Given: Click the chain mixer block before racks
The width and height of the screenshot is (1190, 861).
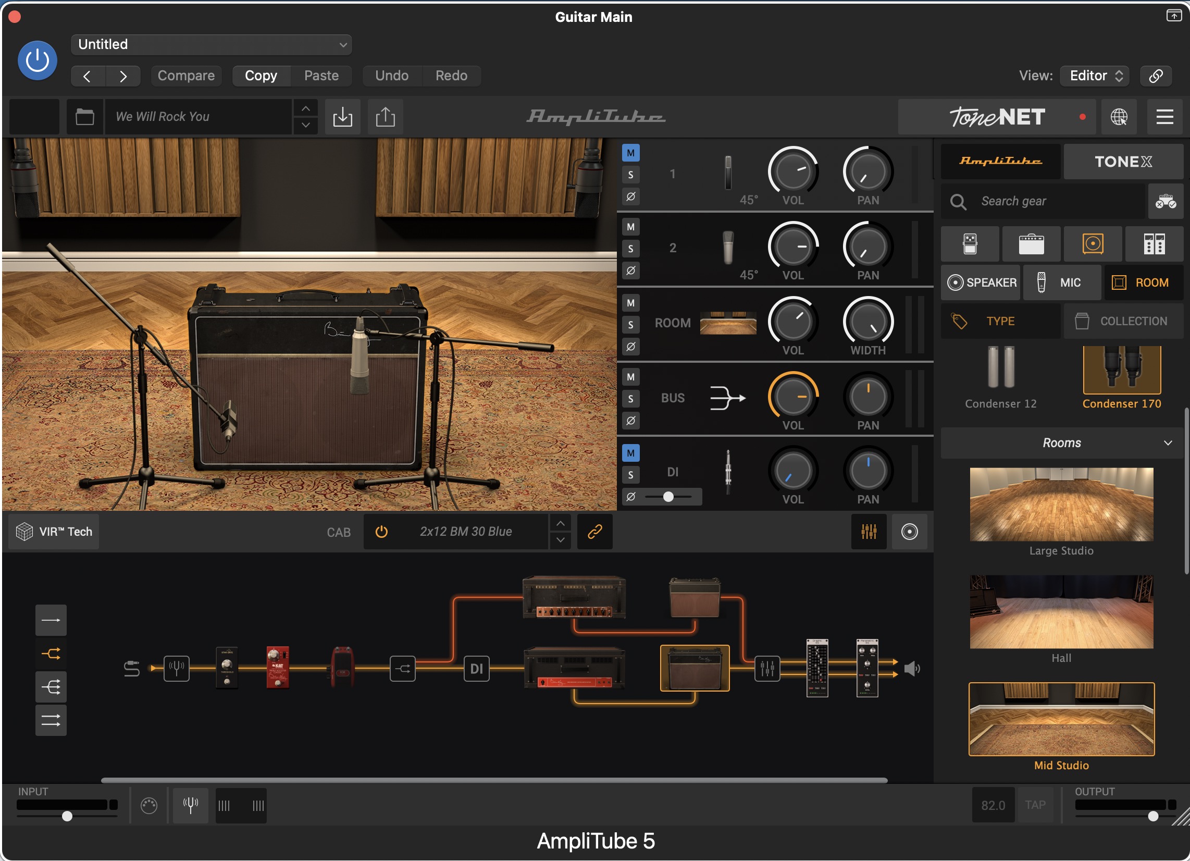Looking at the screenshot, I should [x=767, y=668].
